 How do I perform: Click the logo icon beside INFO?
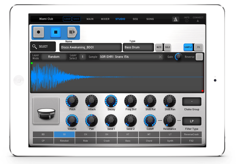coord(176,19)
